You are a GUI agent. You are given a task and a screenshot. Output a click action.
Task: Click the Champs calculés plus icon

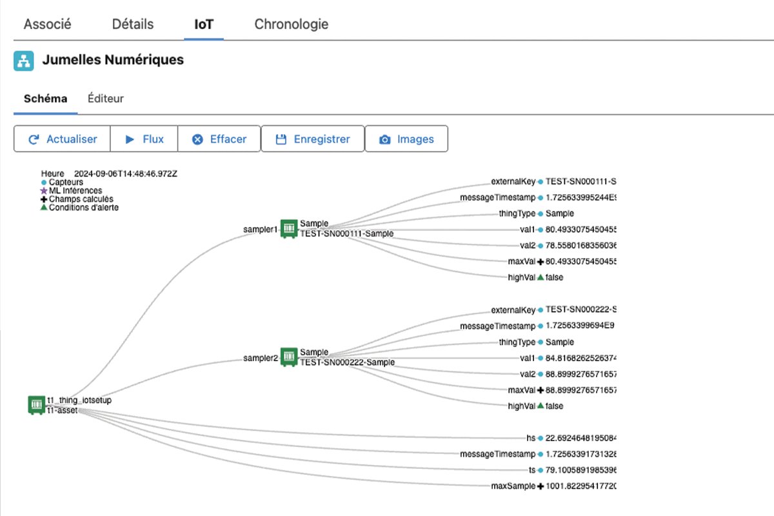44,199
